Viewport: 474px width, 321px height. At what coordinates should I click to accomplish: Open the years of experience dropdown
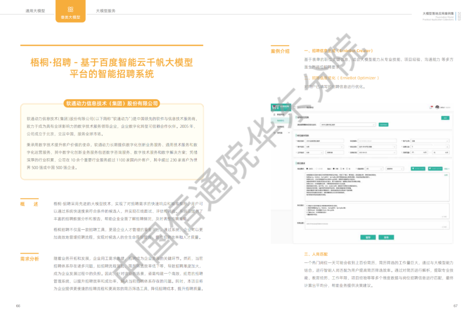point(374,169)
